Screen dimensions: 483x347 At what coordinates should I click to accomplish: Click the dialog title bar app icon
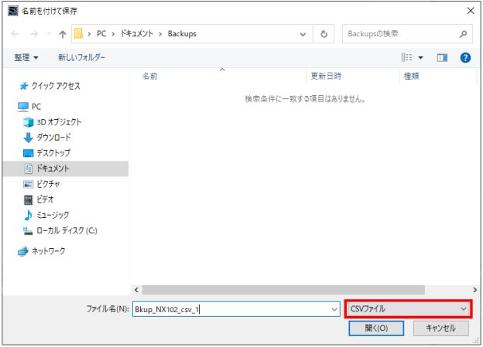pos(12,11)
